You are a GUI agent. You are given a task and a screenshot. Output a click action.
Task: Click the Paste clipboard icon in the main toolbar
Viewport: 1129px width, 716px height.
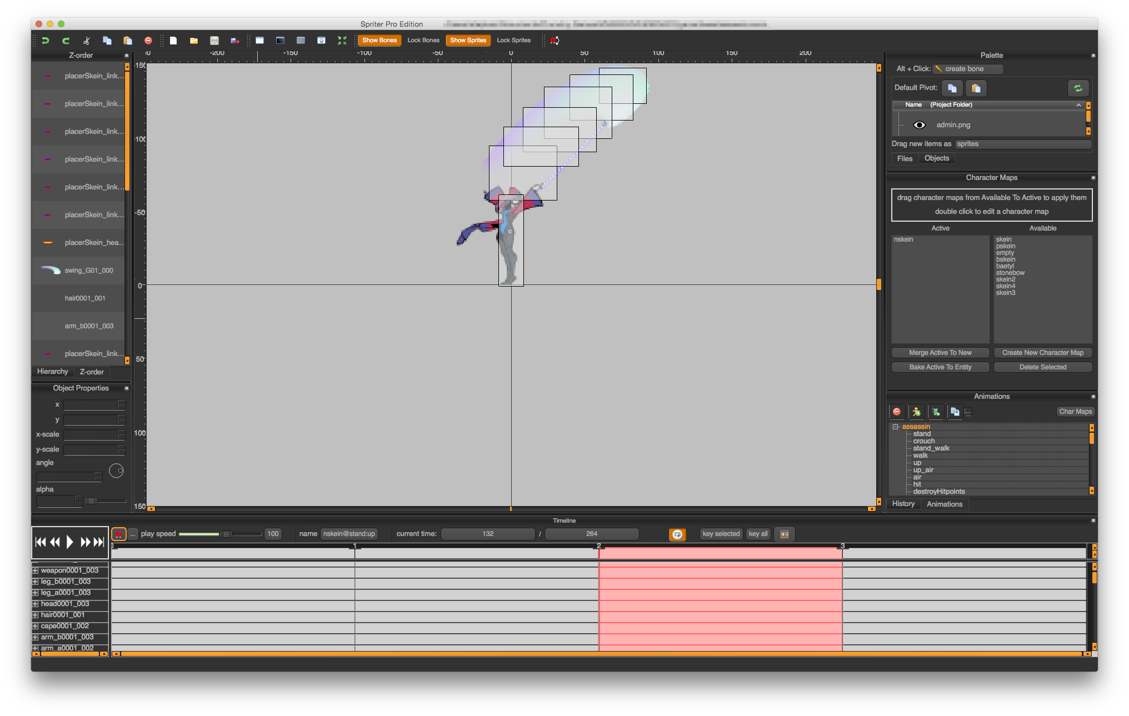coord(128,41)
